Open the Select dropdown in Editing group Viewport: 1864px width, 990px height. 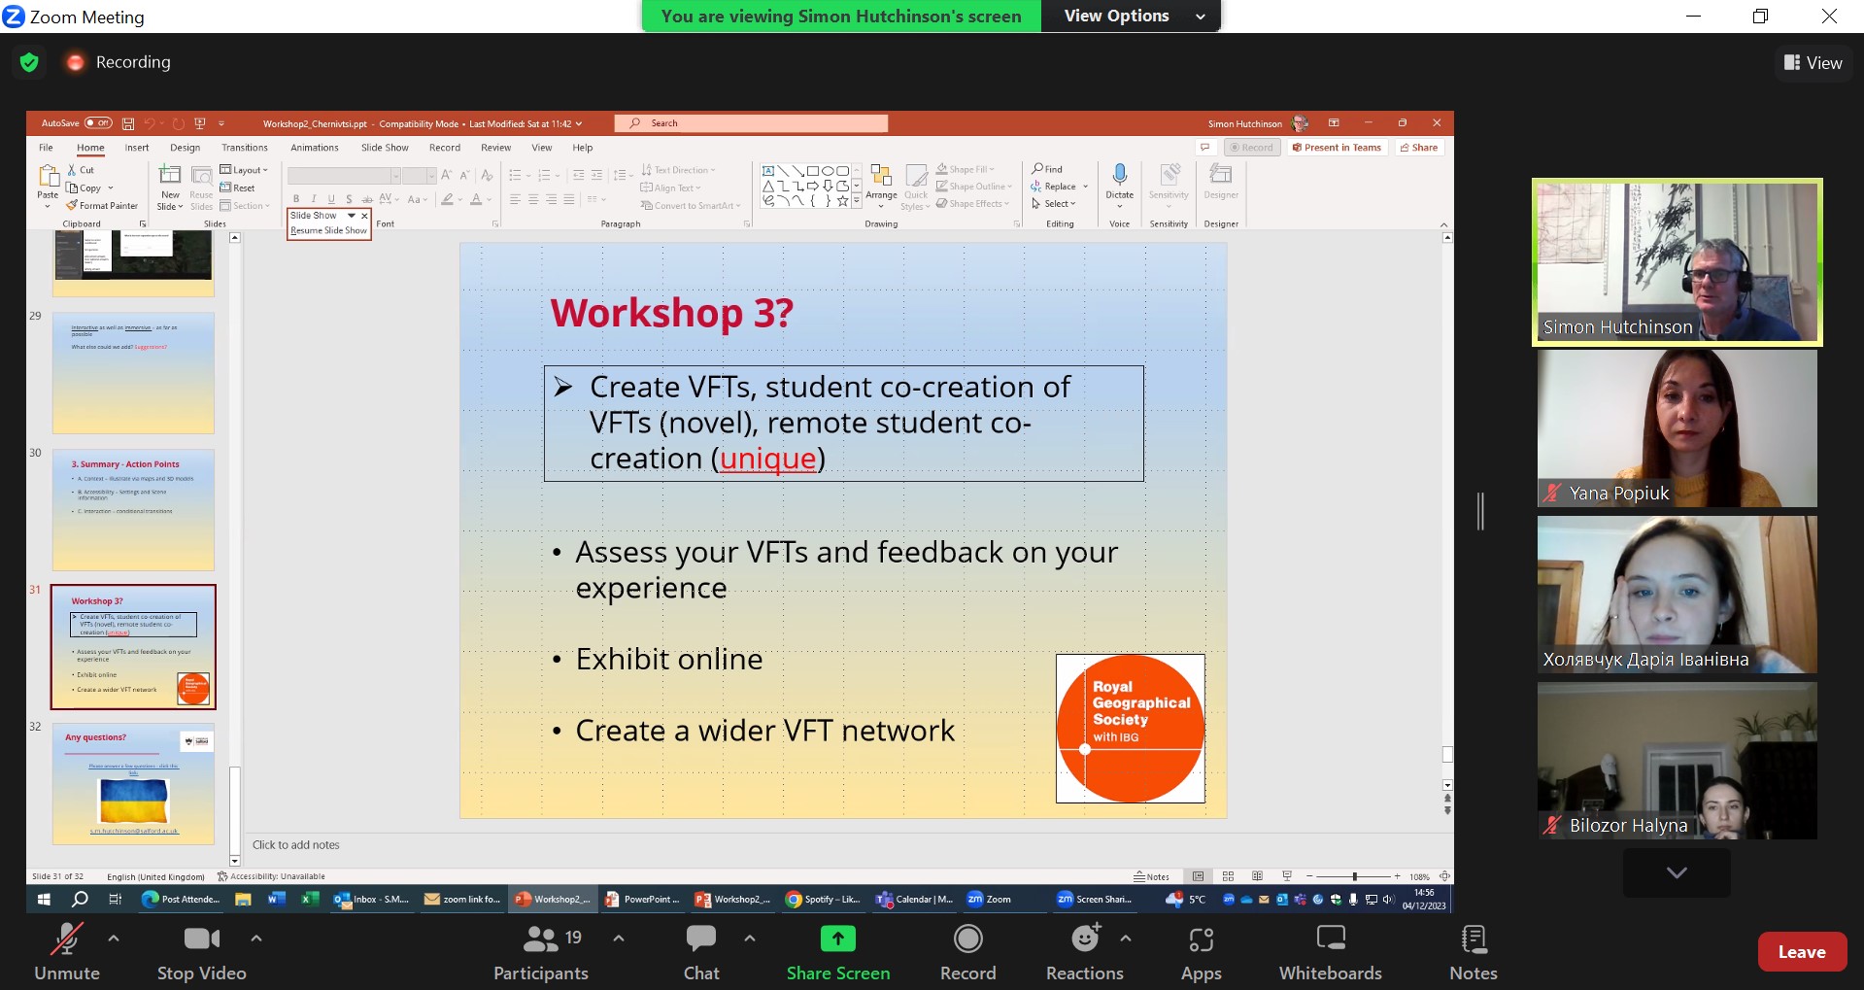click(1054, 204)
